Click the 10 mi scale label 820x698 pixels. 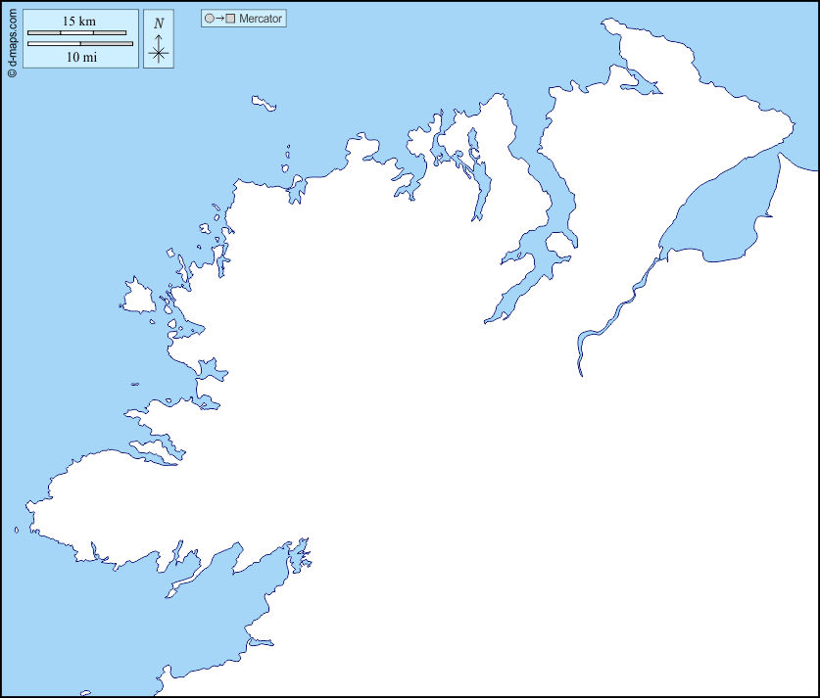pos(80,57)
